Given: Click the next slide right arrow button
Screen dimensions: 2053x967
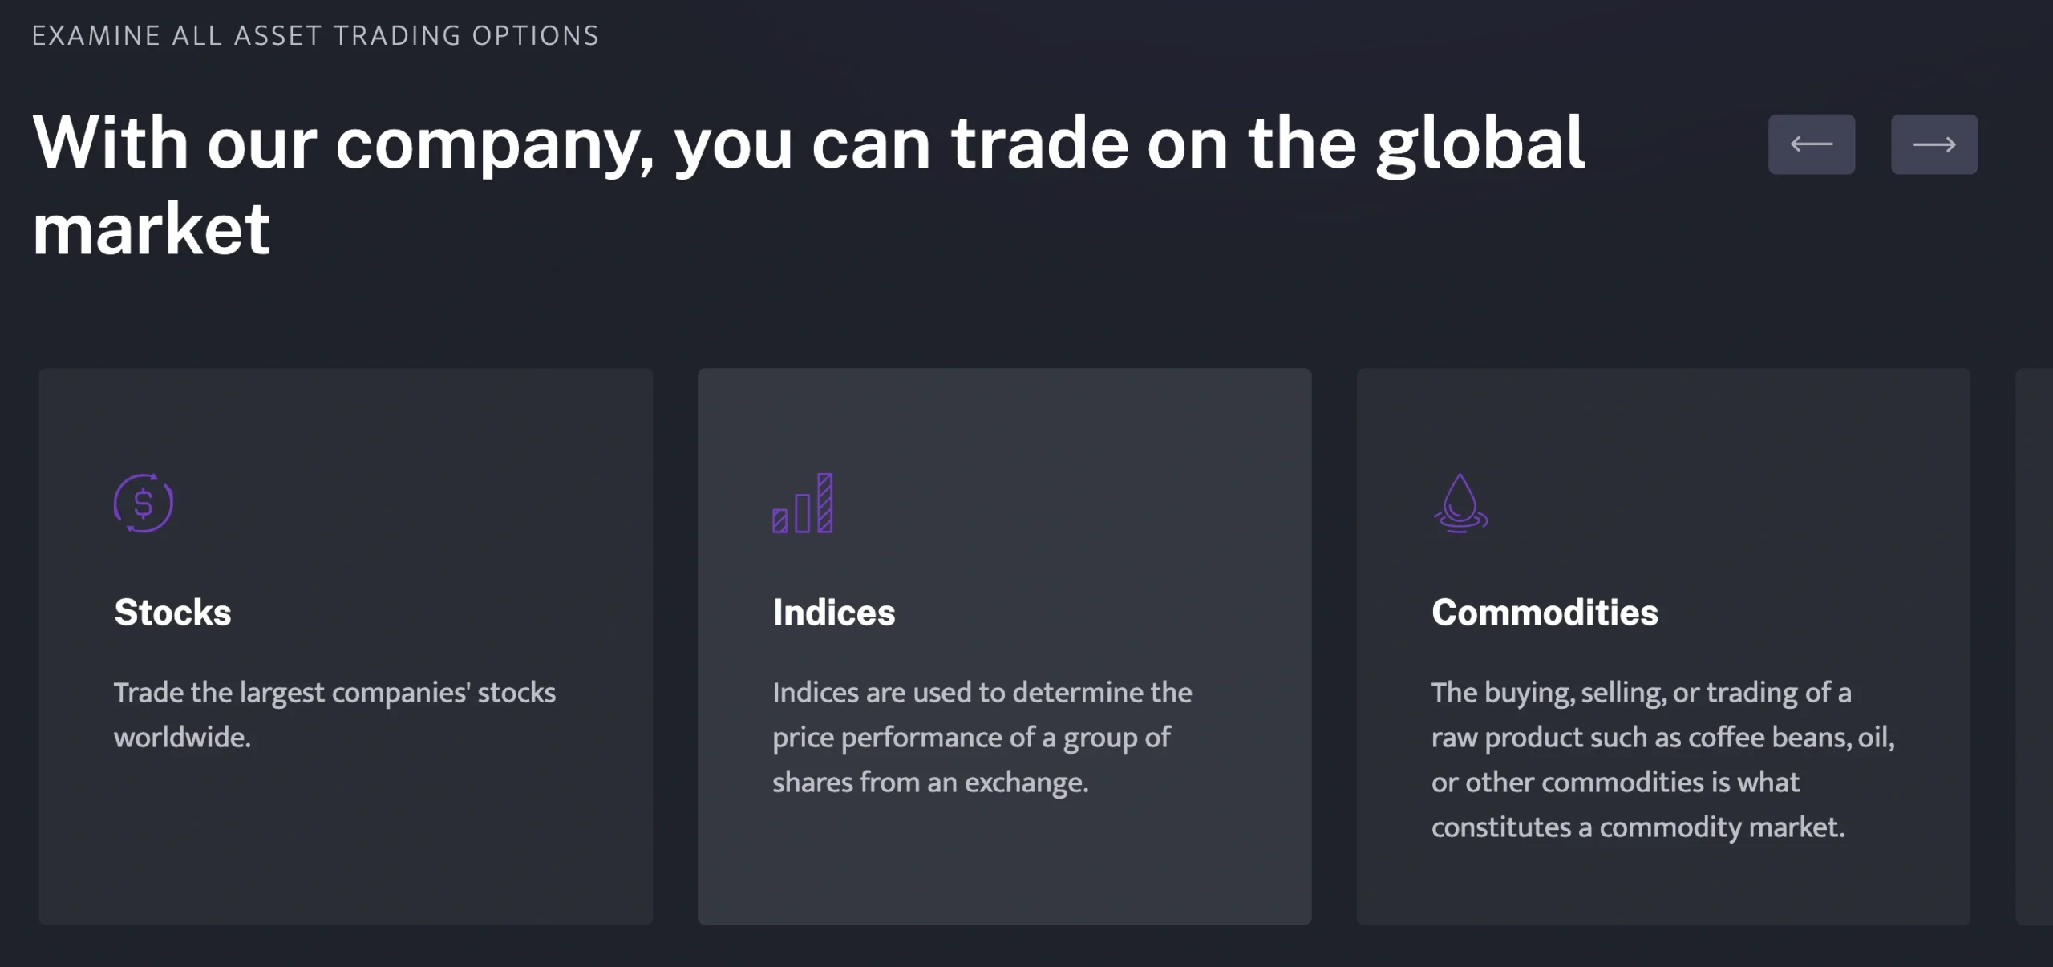Looking at the screenshot, I should pos(1934,144).
